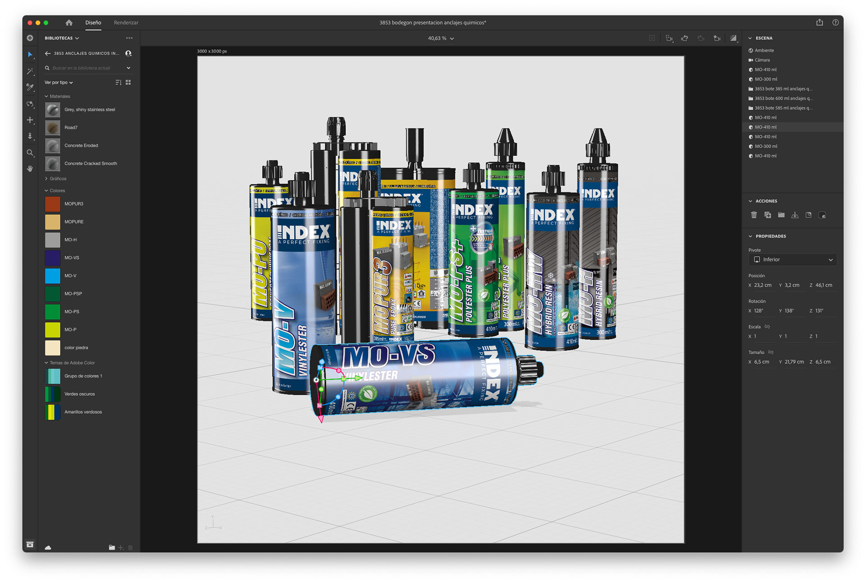
Task: Select the Zoom magnifier tool
Action: tap(30, 153)
